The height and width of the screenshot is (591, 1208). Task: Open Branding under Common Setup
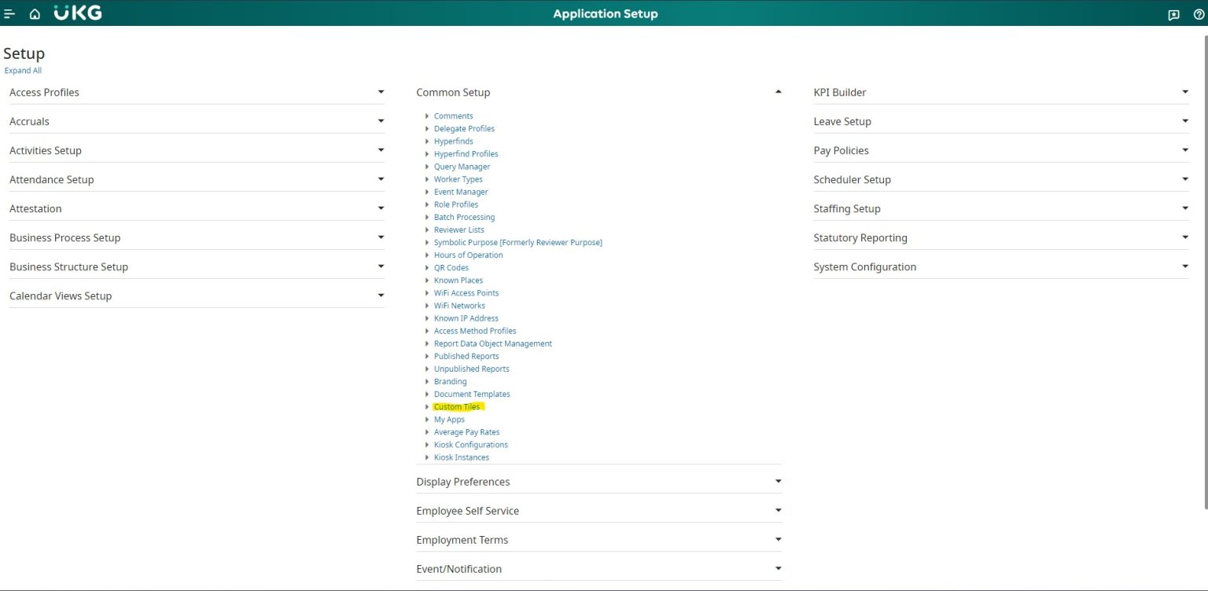[450, 381]
